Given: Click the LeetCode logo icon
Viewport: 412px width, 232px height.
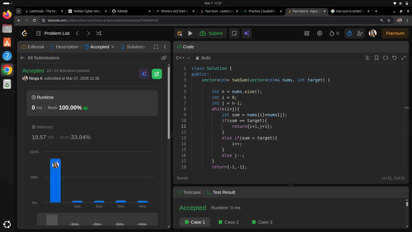Looking at the screenshot, I should tap(24, 33).
